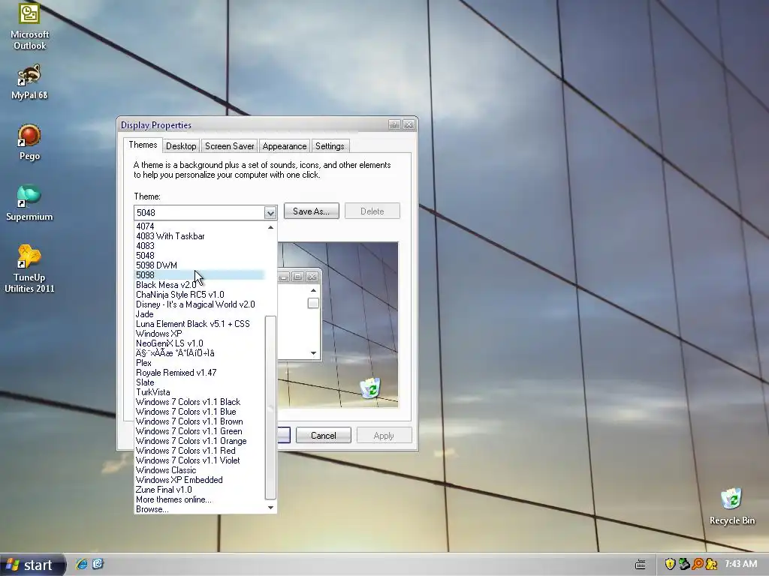Choose Windows 7 Colors v1.1 Black
The height and width of the screenshot is (576, 769).
[x=200, y=402]
